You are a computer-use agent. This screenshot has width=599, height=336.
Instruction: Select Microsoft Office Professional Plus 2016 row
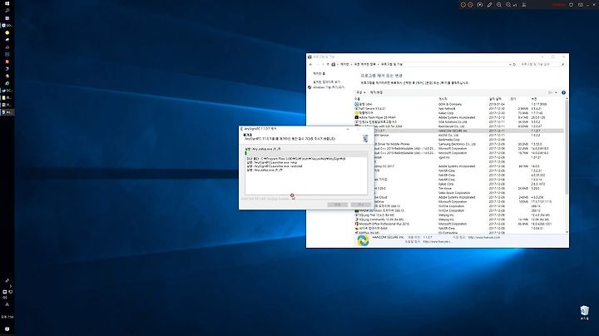tap(458, 224)
